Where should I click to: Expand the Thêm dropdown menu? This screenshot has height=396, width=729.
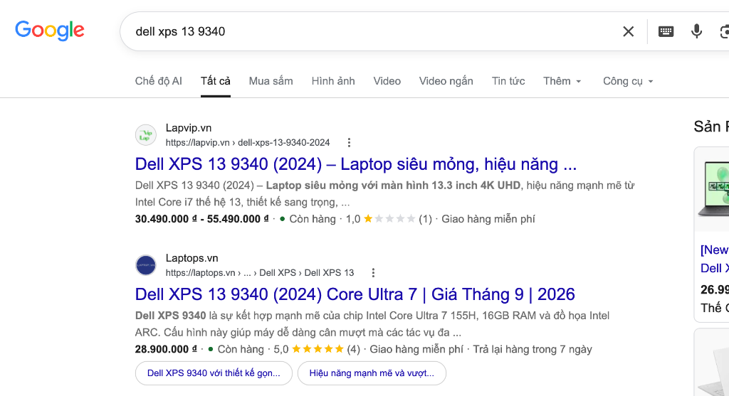click(562, 81)
